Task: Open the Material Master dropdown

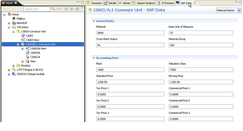Action: point(239,10)
